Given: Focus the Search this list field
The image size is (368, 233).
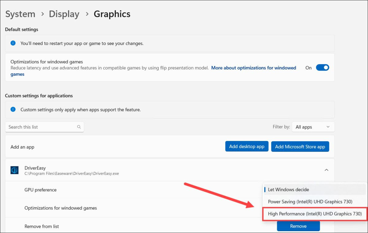Looking at the screenshot, I should (x=41, y=127).
